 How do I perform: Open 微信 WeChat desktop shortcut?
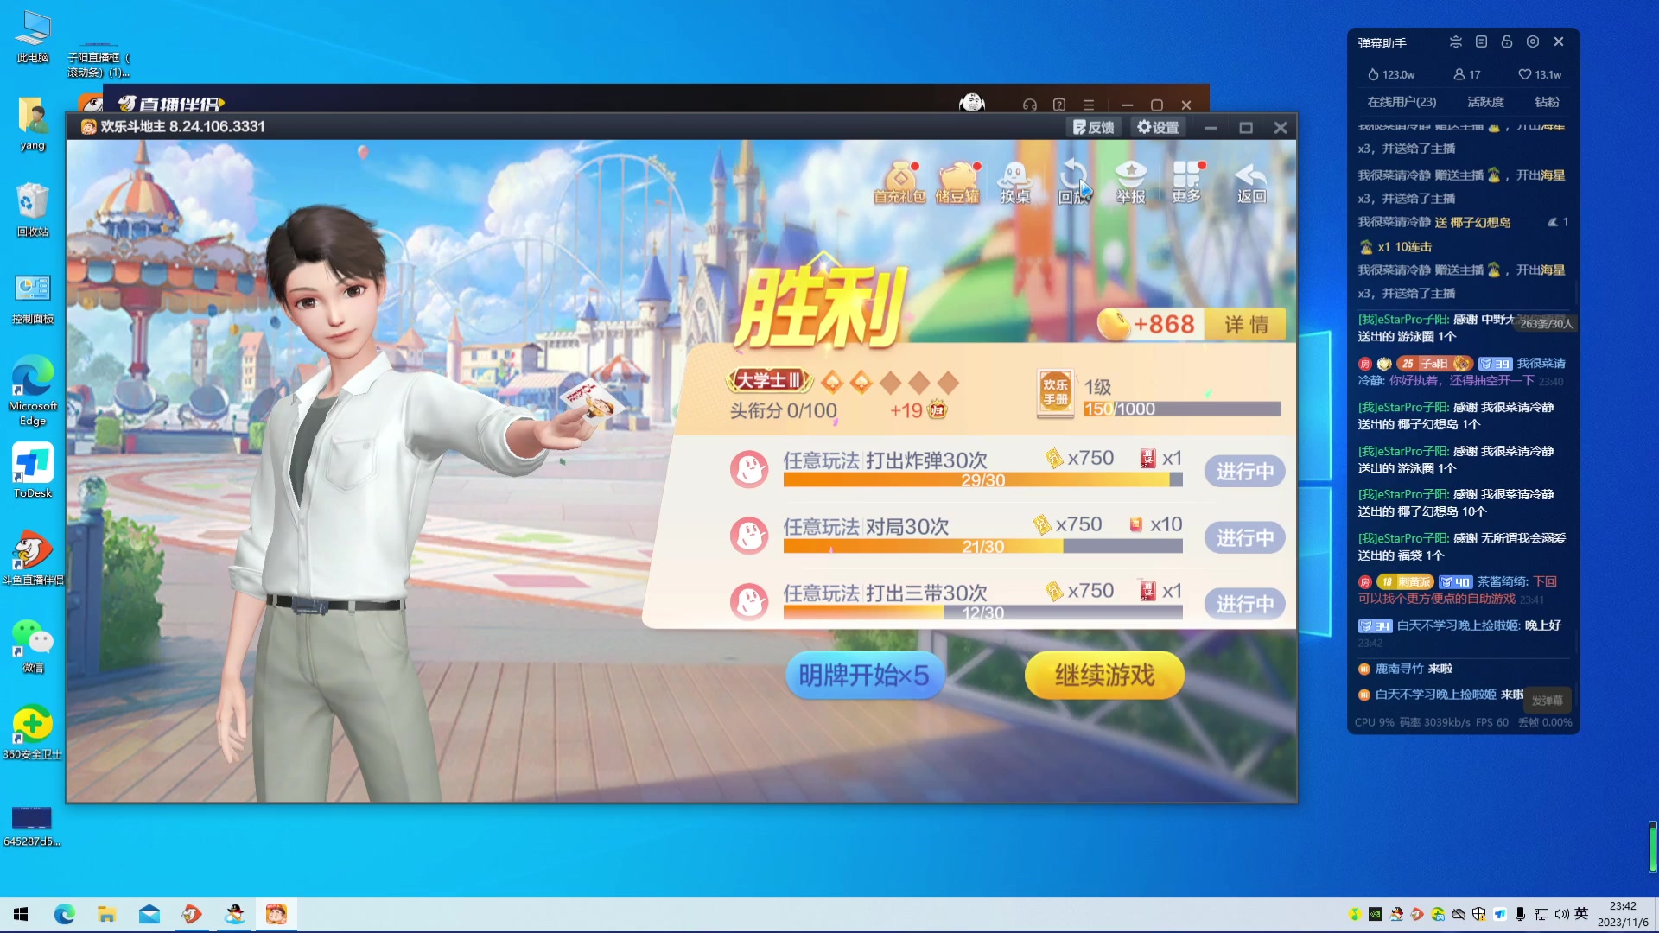point(33,645)
